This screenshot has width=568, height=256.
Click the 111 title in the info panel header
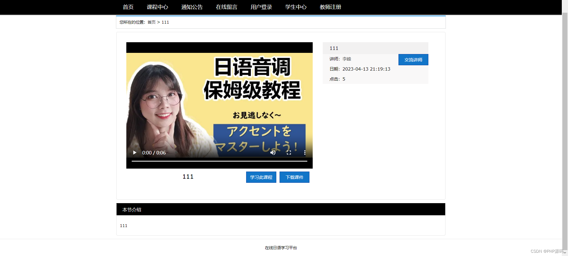[334, 48]
